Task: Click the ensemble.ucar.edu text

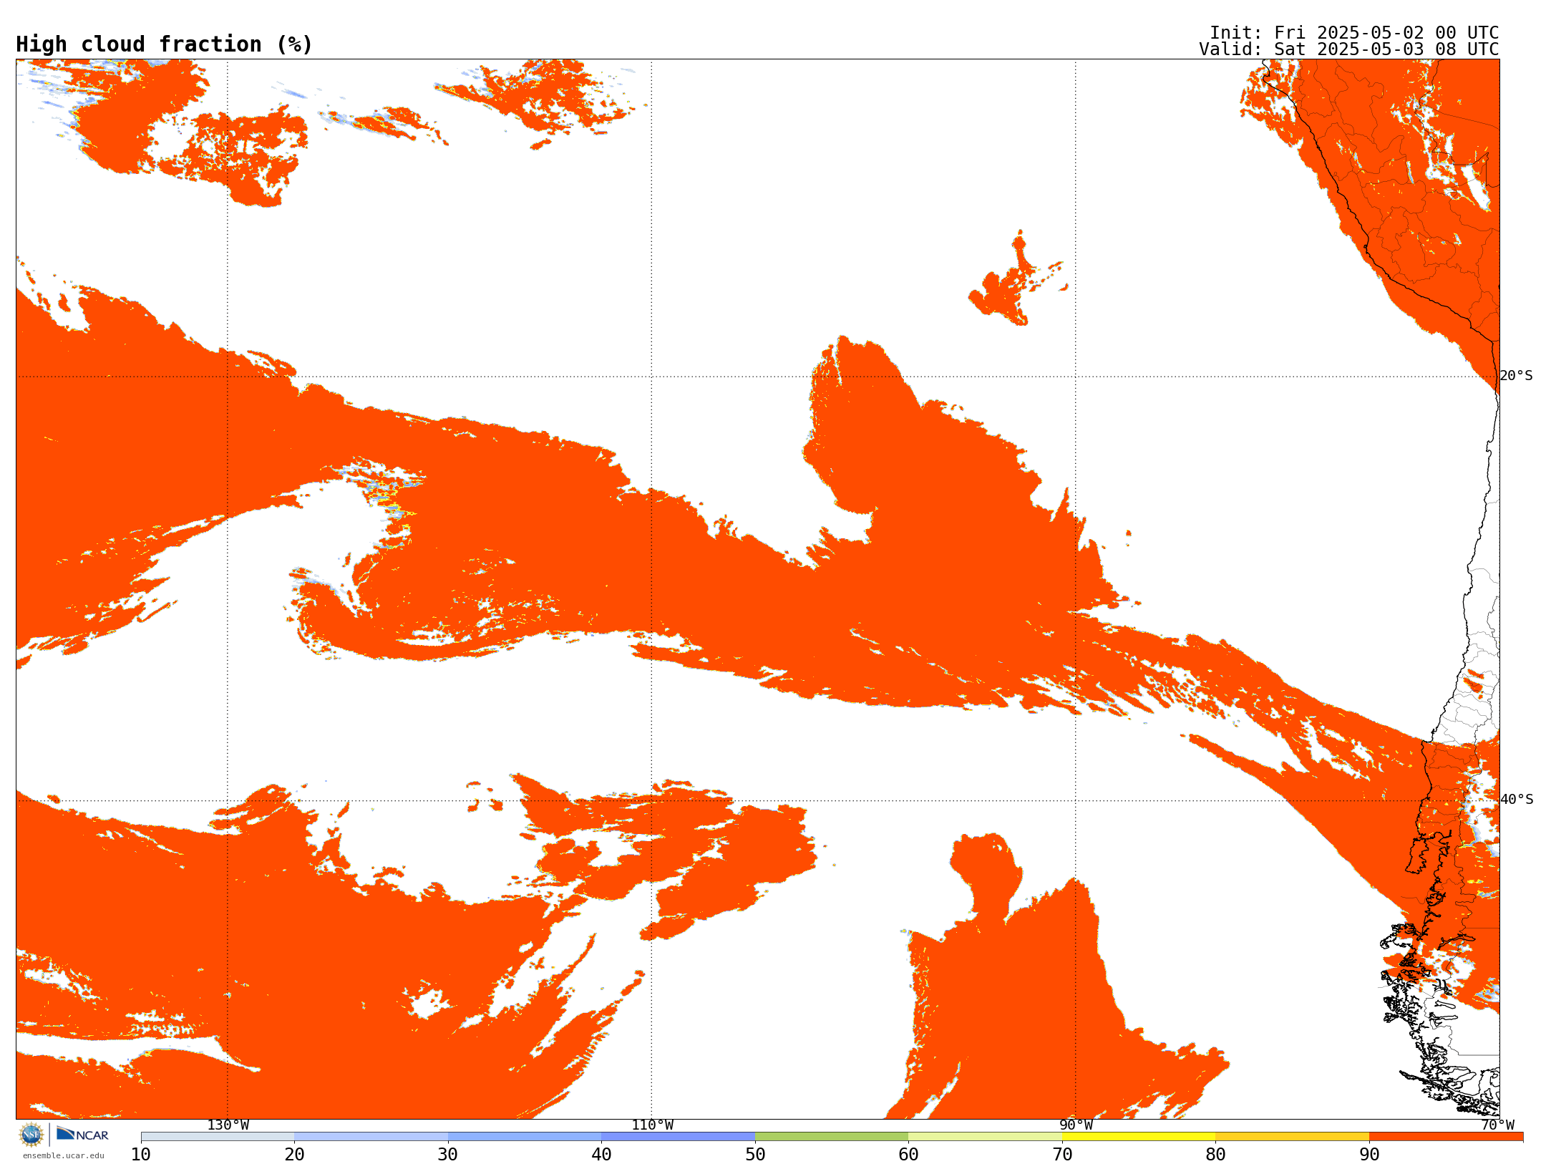Action: click(x=64, y=1155)
